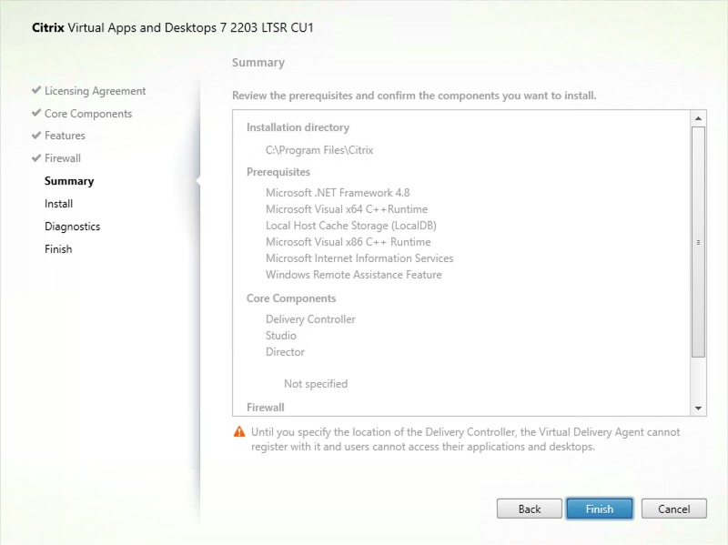Screen dimensions: 728x545
Task: Click the scrollbar down arrow
Action: [697, 407]
